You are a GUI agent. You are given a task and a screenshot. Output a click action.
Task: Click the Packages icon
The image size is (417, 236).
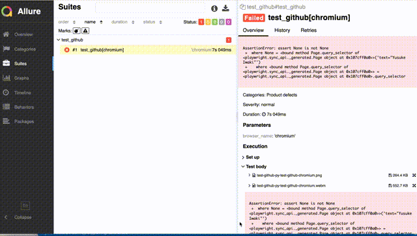(x=6, y=121)
